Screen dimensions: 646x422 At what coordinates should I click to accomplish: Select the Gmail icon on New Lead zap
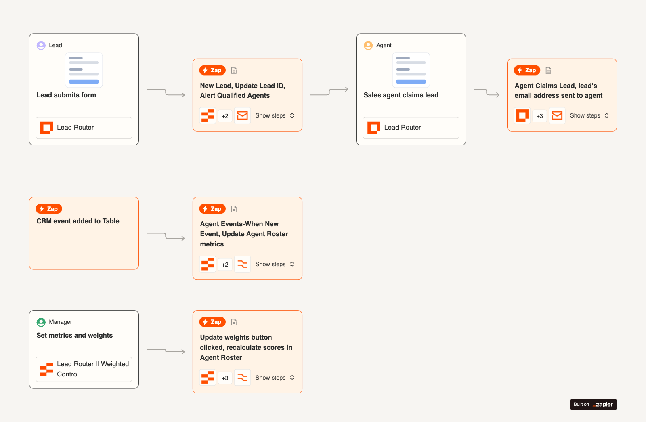[242, 115]
